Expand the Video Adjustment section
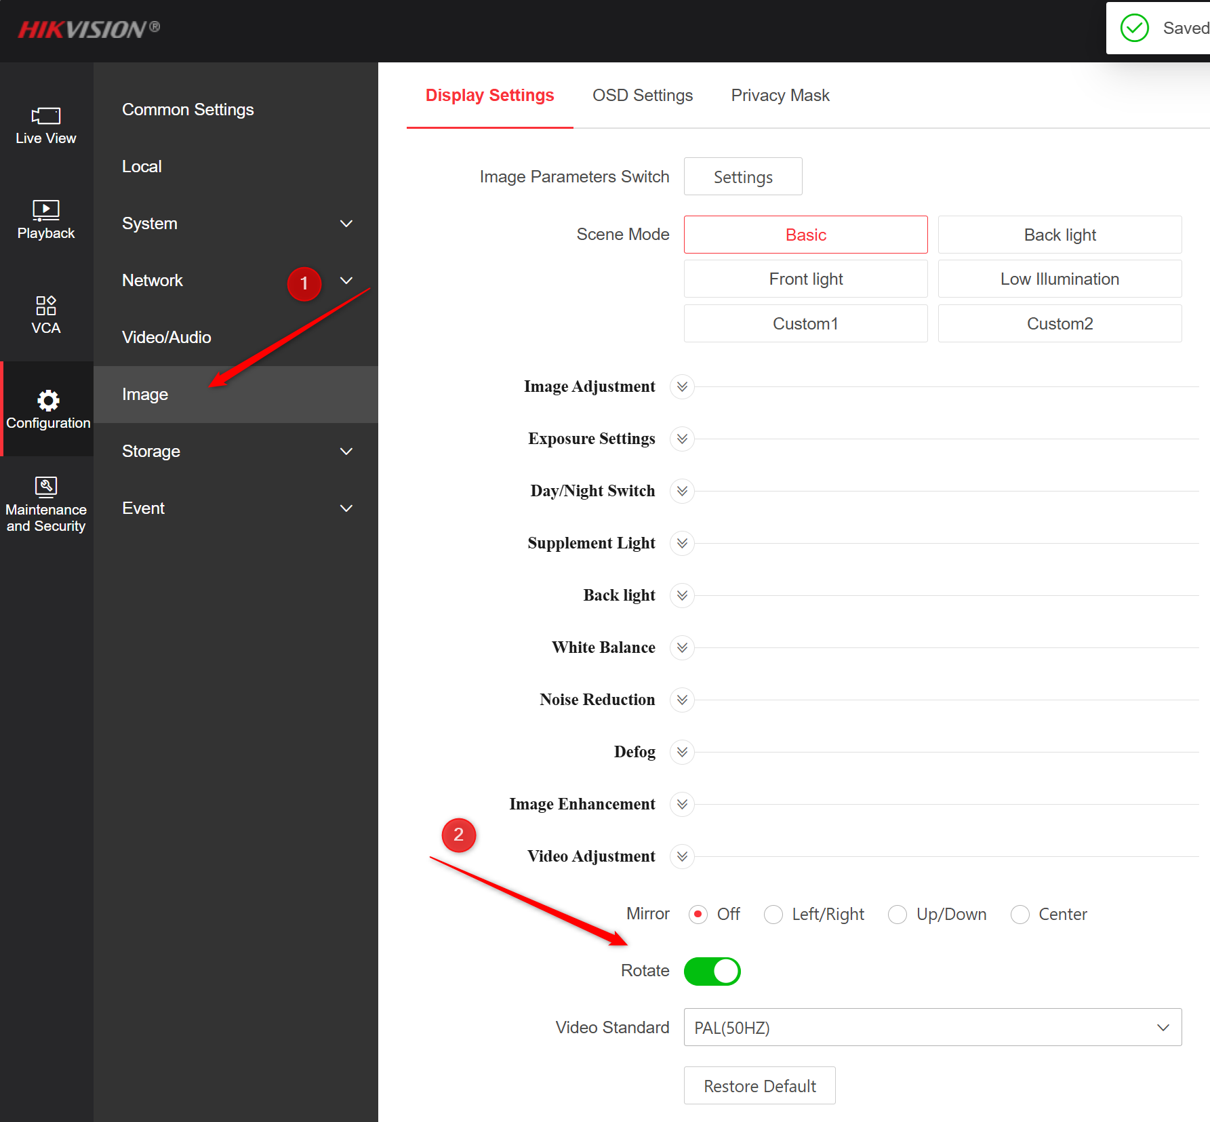1210x1122 pixels. (x=682, y=857)
